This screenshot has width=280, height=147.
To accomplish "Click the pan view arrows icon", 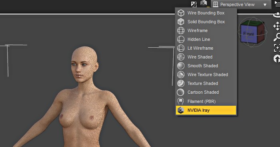I will (x=277, y=26).
